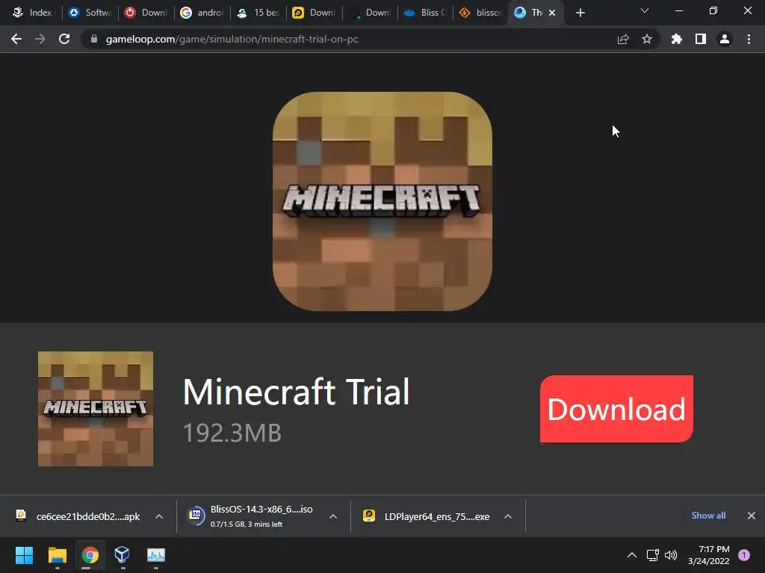This screenshot has height=573, width=765.
Task: Click the 192.3MB file size text
Action: [x=232, y=433]
